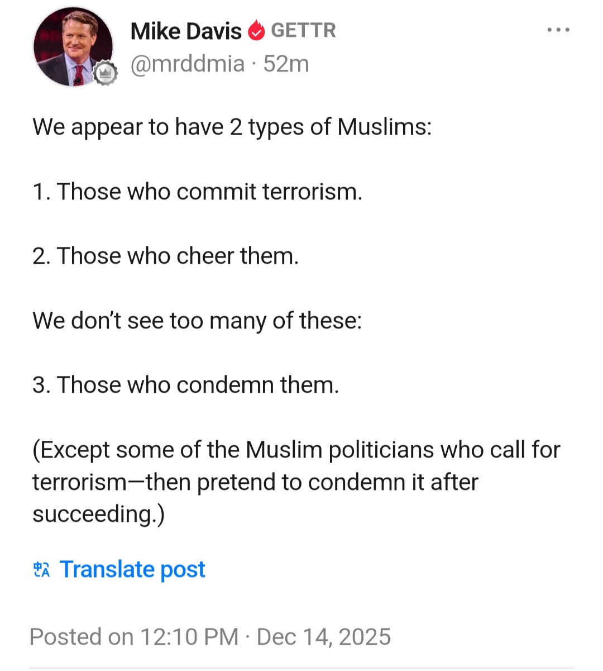Click the 52m post timestamp

pyautogui.click(x=286, y=64)
